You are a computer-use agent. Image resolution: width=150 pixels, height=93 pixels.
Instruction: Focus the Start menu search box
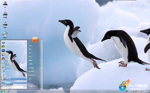pyautogui.click(x=14, y=87)
